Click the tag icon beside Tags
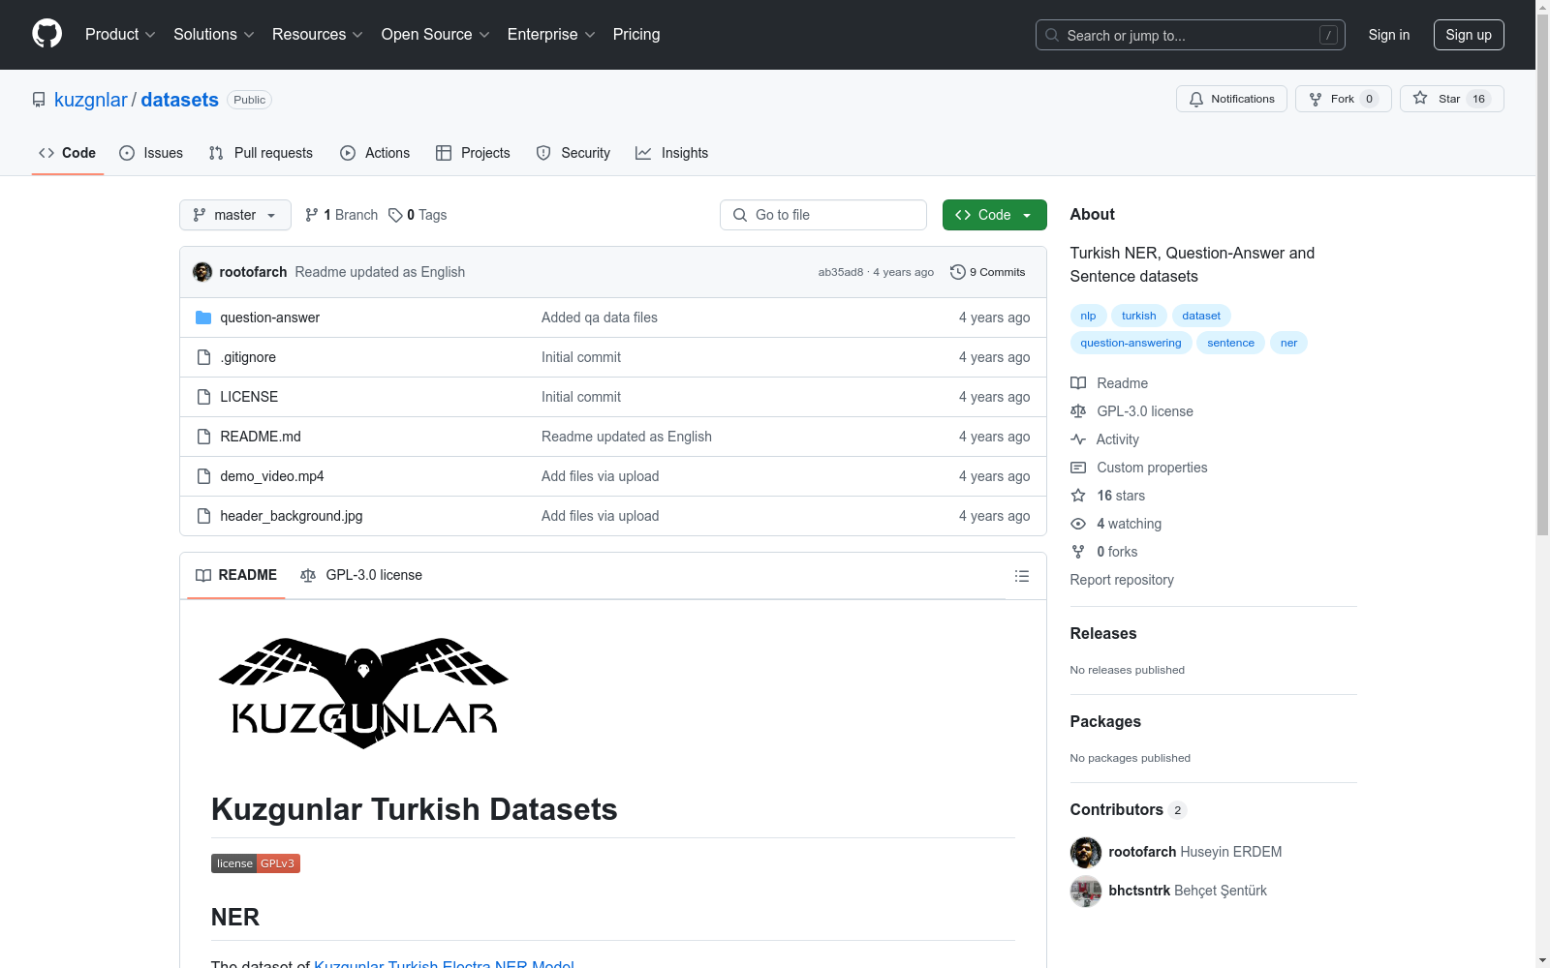 395,215
